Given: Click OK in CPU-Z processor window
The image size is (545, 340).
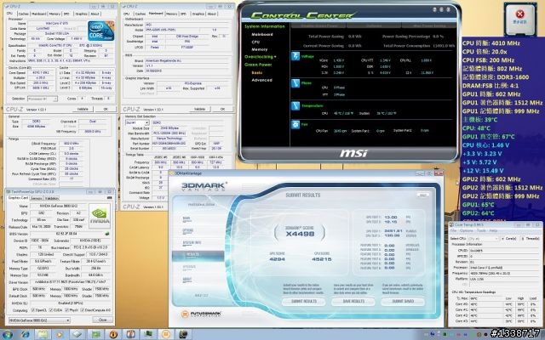Looking at the screenshot, I should (x=106, y=109).
